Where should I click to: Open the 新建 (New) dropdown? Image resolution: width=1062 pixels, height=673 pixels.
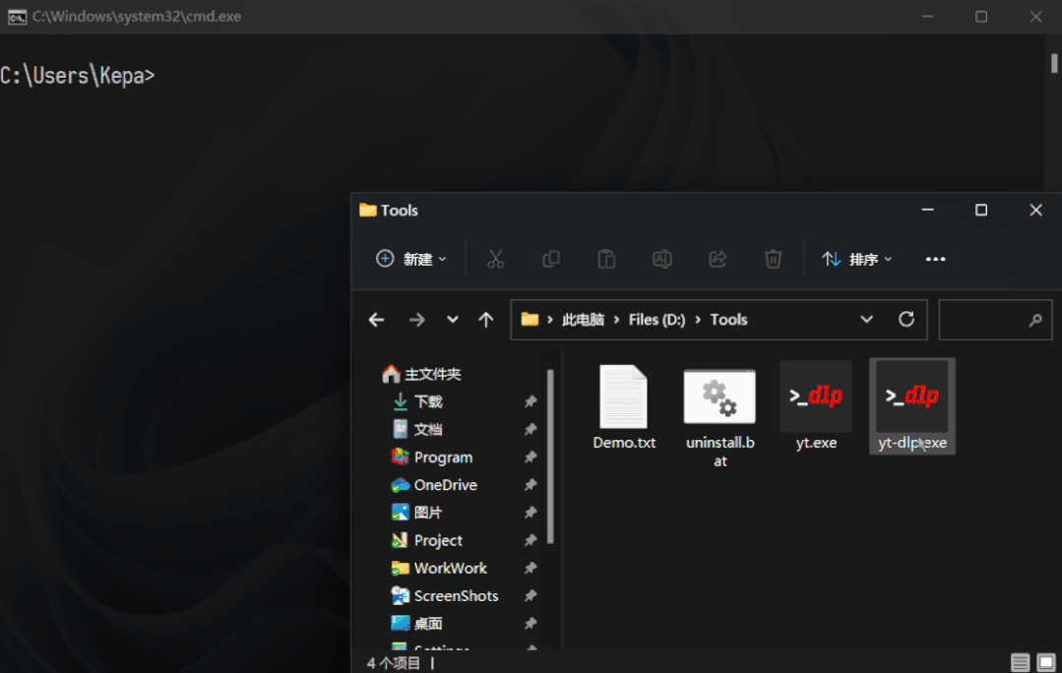point(411,259)
